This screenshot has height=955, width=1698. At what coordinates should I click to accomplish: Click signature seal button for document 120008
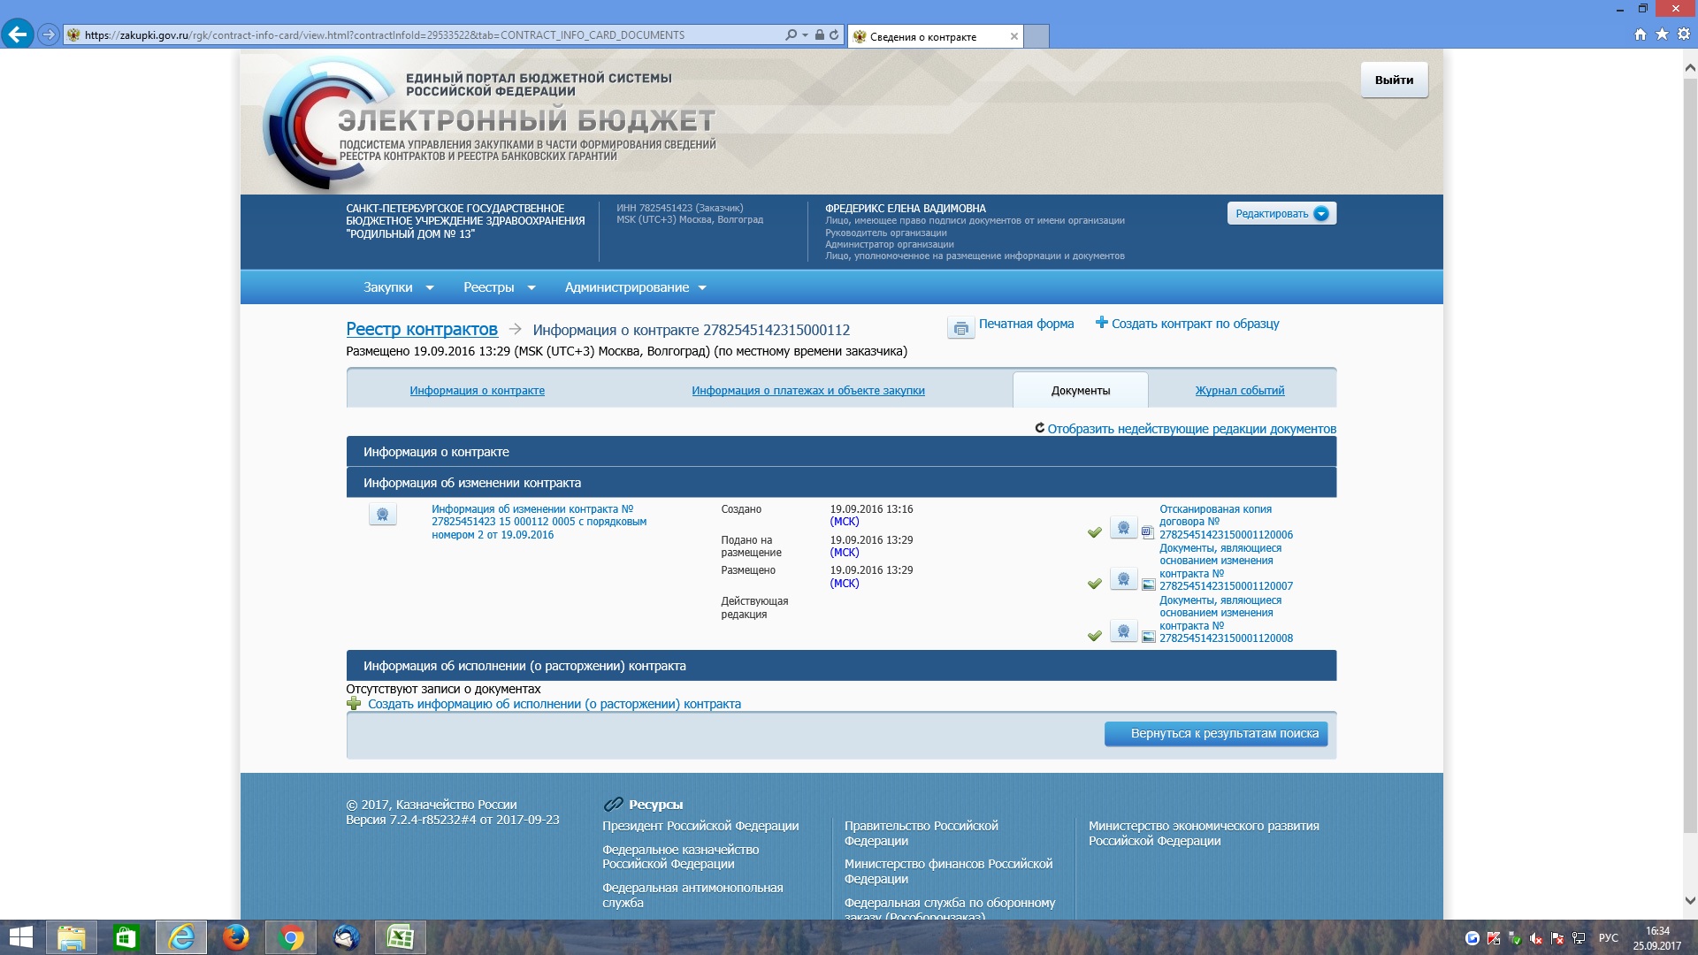pos(1123,631)
